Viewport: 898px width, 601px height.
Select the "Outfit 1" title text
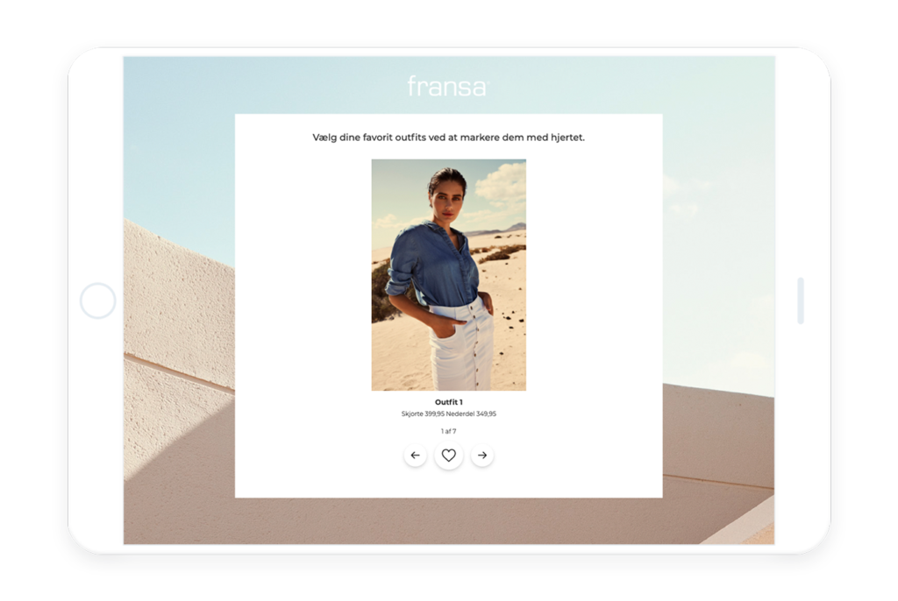tap(448, 402)
